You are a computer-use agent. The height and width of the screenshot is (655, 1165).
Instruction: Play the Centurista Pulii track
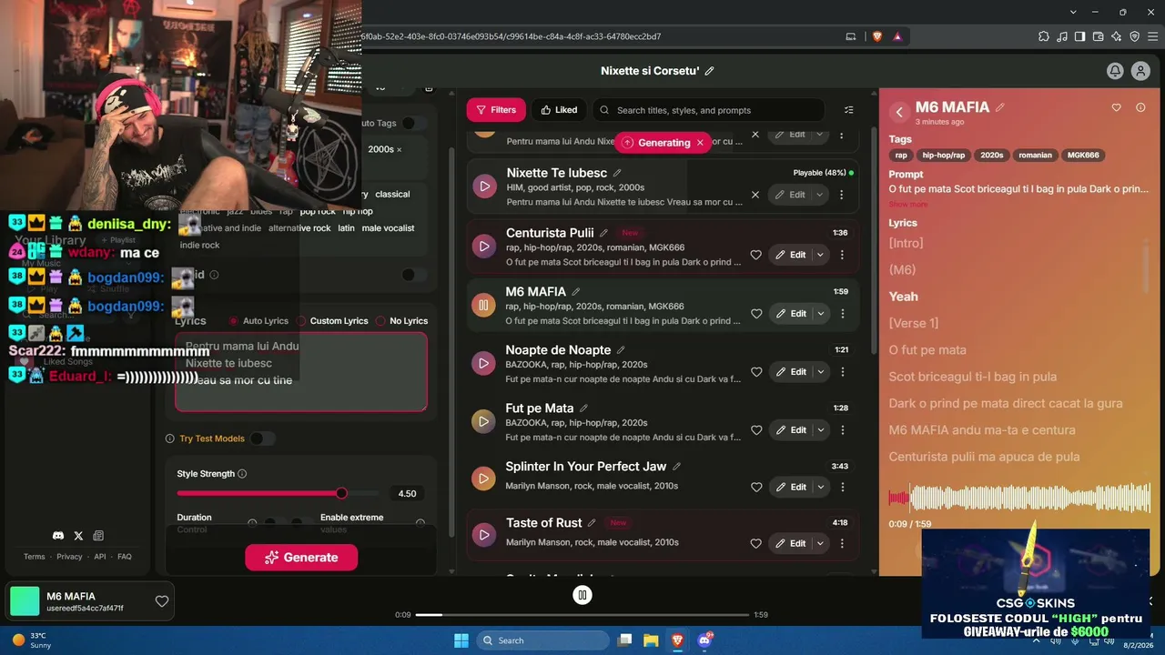tap(484, 247)
